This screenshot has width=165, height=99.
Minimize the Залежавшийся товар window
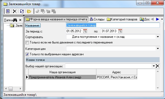(140, 3)
